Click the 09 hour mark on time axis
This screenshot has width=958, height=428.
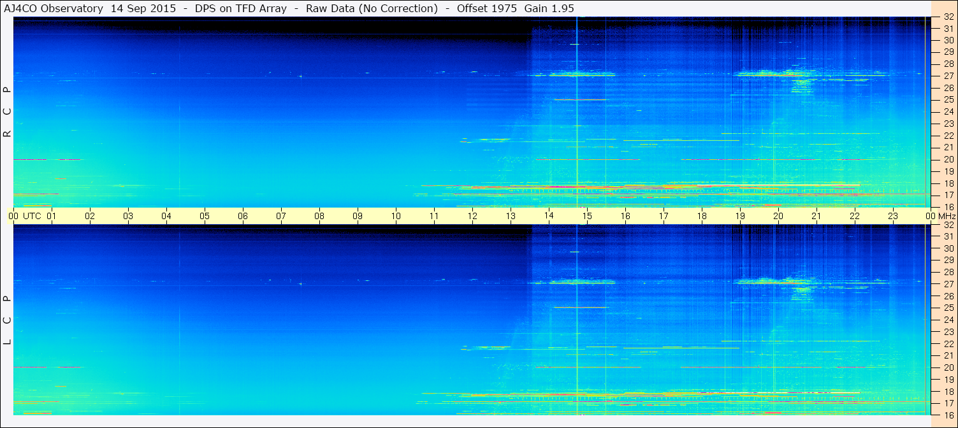pyautogui.click(x=358, y=216)
